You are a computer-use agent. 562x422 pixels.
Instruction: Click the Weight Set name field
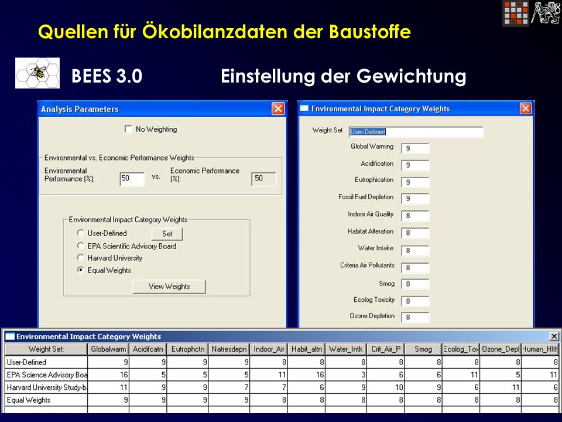click(416, 132)
